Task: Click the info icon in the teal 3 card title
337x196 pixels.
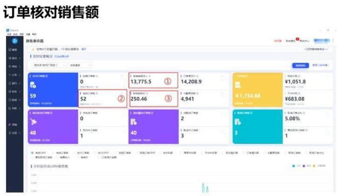Action: point(251,113)
